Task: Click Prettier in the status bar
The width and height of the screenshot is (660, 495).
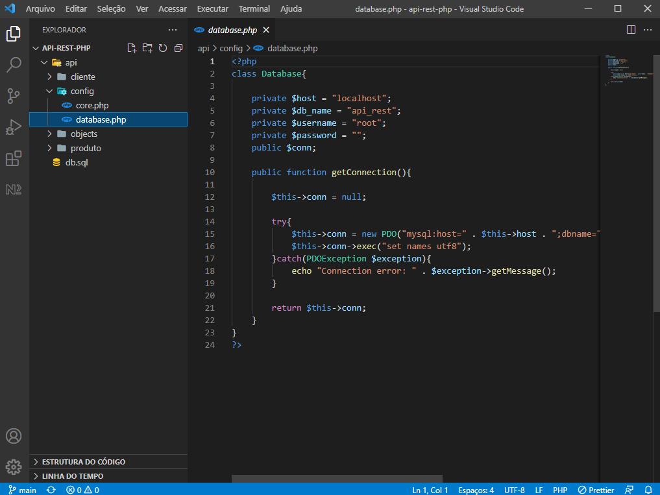Action: 596,490
